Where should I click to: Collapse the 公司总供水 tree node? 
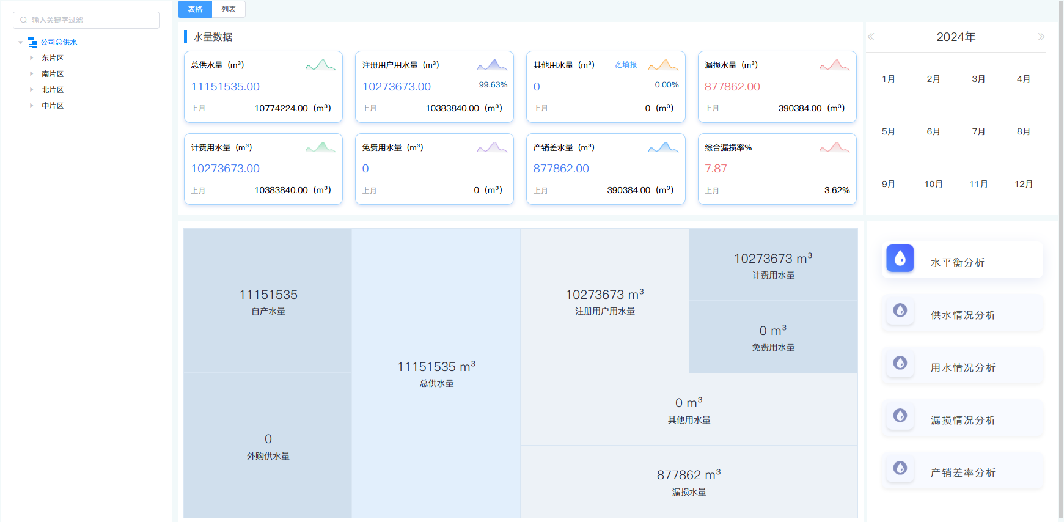[x=21, y=43]
